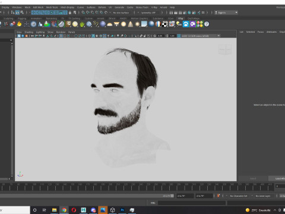Click the green-outlined material shelf icon

pos(61,24)
